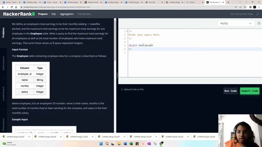
Task: Click the Input Format heading
Action: pos(20,49)
